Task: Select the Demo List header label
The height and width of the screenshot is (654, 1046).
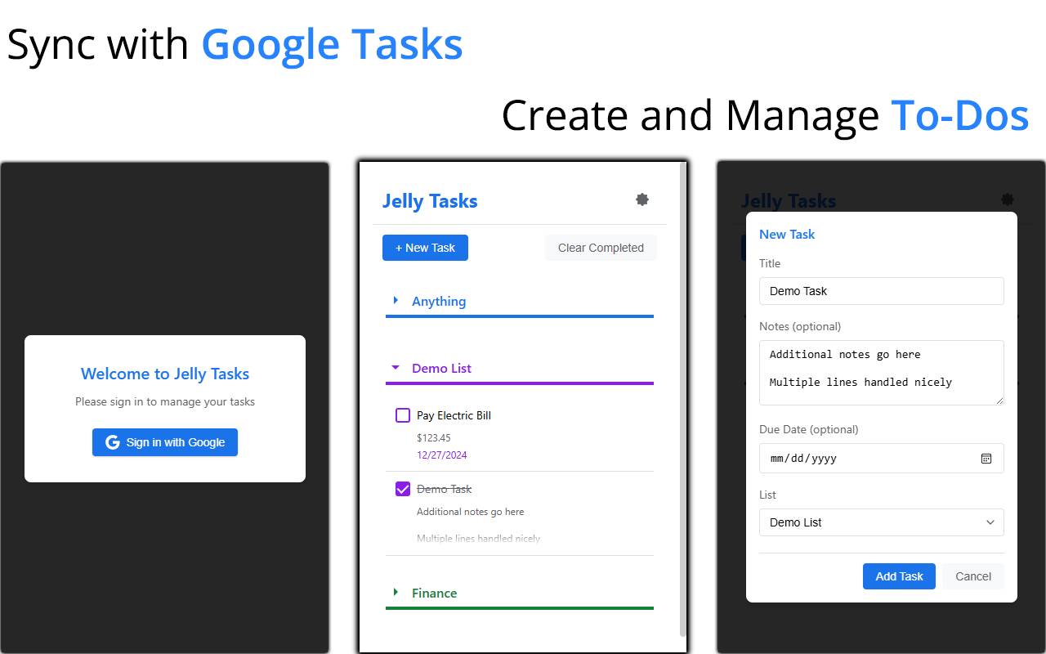Action: click(442, 368)
